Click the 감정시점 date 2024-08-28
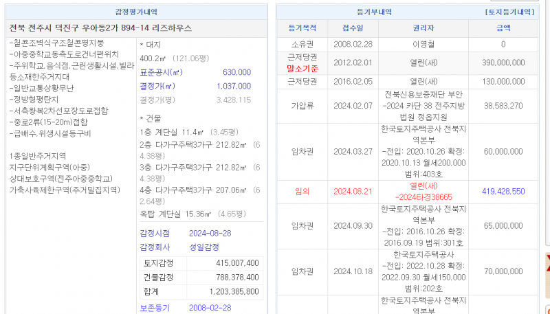 click(210, 233)
